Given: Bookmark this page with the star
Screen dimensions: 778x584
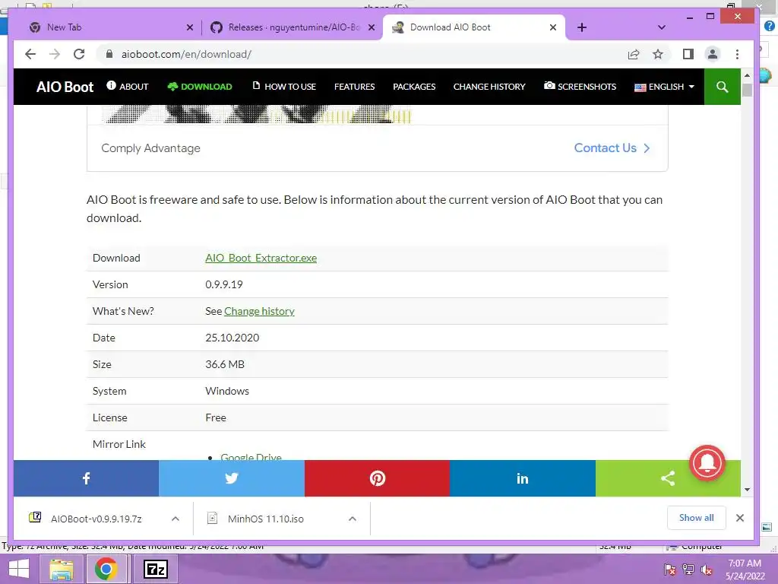Looking at the screenshot, I should 658,54.
